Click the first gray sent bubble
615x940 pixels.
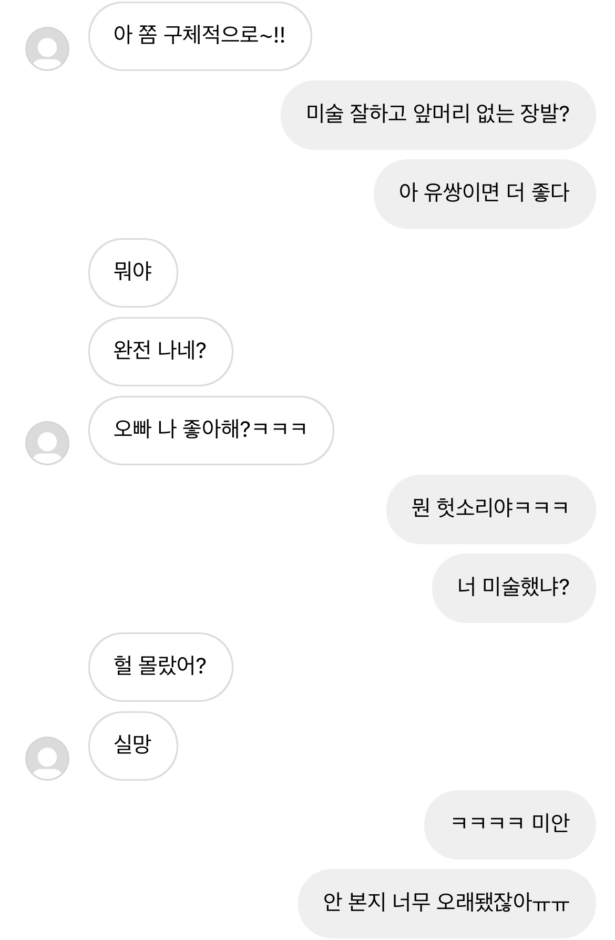pyautogui.click(x=438, y=115)
